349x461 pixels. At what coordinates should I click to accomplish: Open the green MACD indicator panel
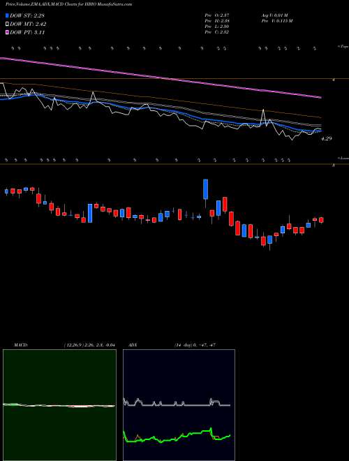(59, 405)
